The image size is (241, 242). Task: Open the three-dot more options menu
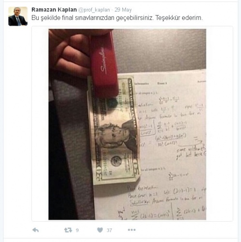point(132,230)
